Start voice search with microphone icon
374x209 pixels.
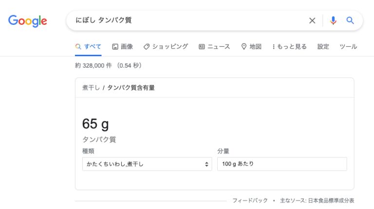tap(333, 20)
